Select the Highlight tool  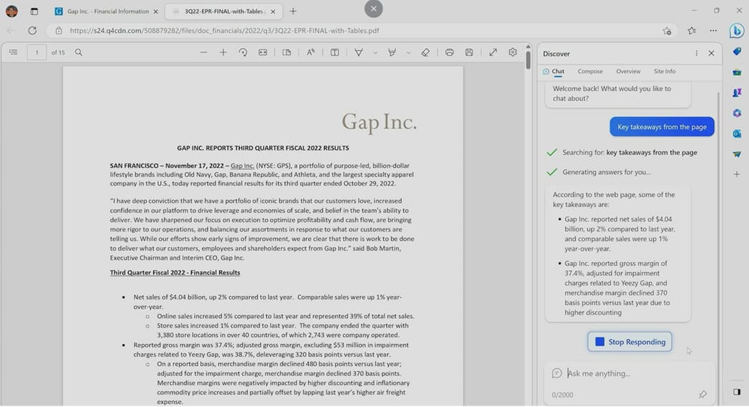point(392,52)
